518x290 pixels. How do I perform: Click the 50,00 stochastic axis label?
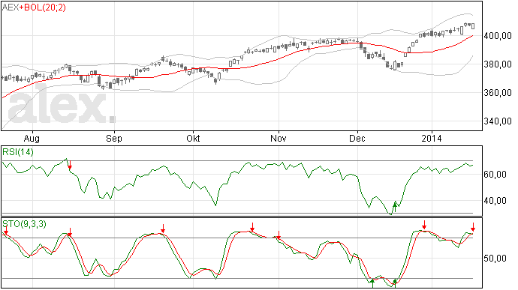click(495, 259)
